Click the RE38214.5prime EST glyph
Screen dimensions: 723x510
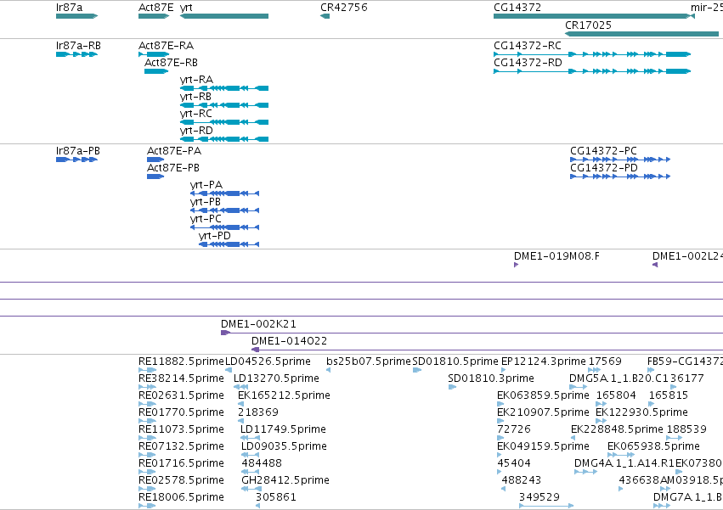147,387
